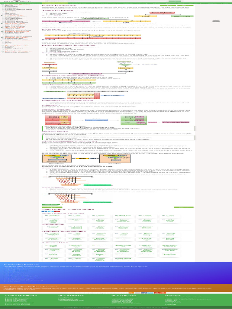Click the grey scroll-to-top button on the right
The image size is (232, 309).
coord(216,21)
